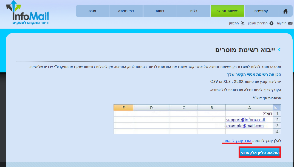Open the קמפיינים tab
Viewport: 294px width, 167px height.
(261, 11)
